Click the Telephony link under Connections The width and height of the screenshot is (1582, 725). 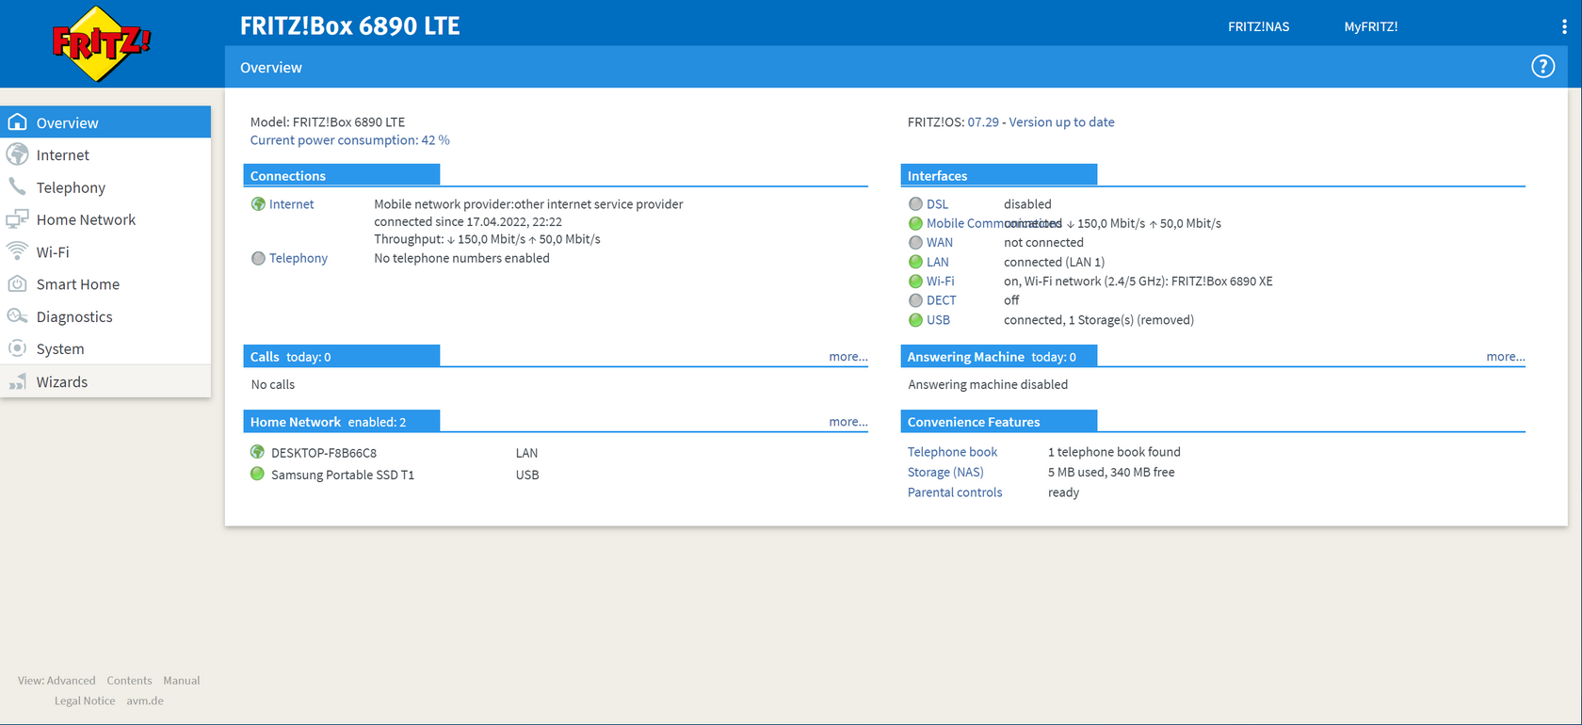[299, 258]
